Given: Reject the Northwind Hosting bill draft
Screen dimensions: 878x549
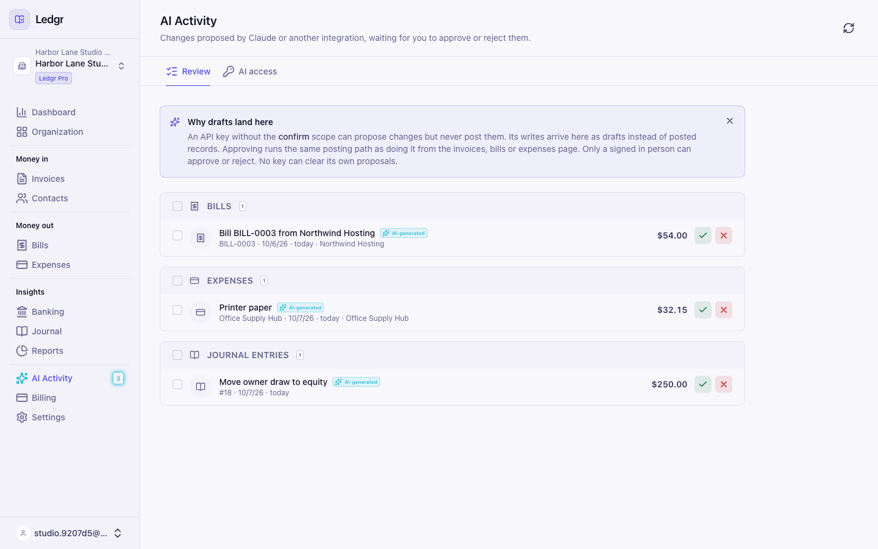Looking at the screenshot, I should coord(724,235).
